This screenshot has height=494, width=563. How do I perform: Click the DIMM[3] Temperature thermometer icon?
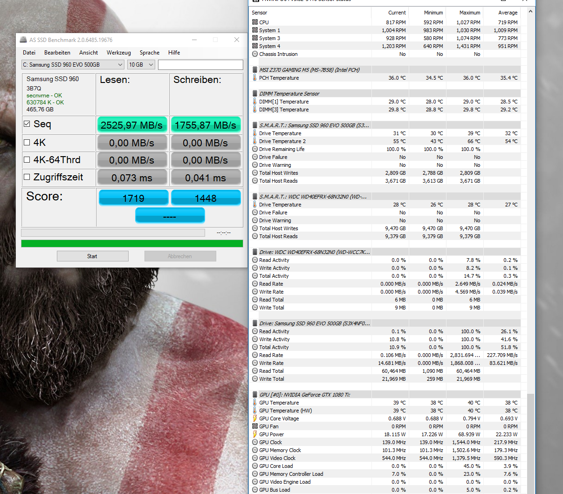click(255, 109)
